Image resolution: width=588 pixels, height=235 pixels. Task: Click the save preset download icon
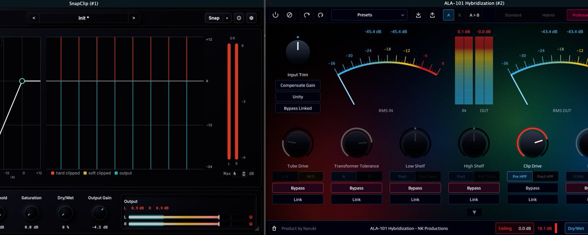pos(418,15)
